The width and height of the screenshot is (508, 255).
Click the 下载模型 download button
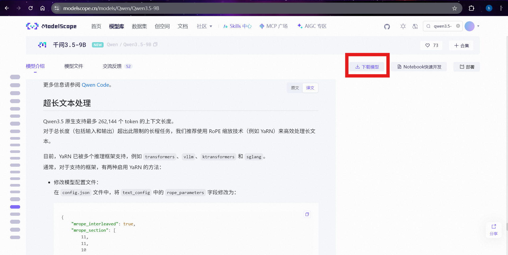tap(367, 67)
